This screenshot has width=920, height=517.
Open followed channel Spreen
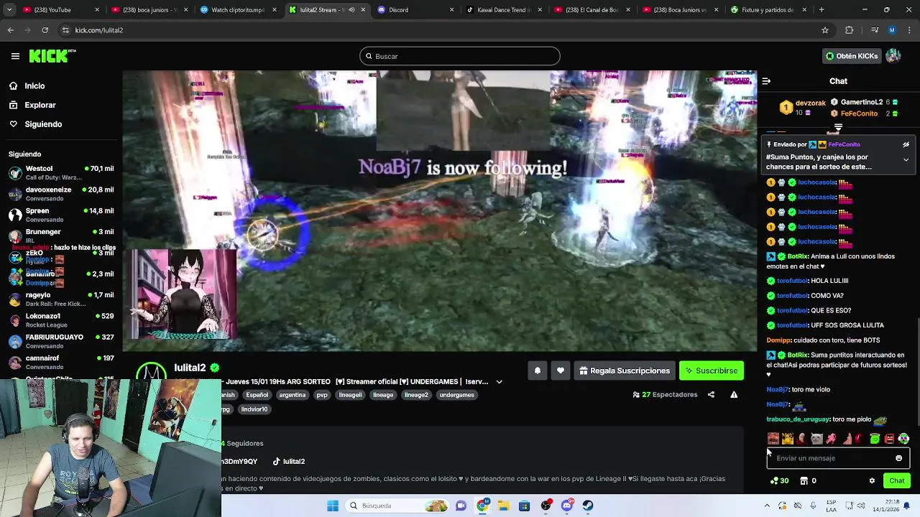61,215
